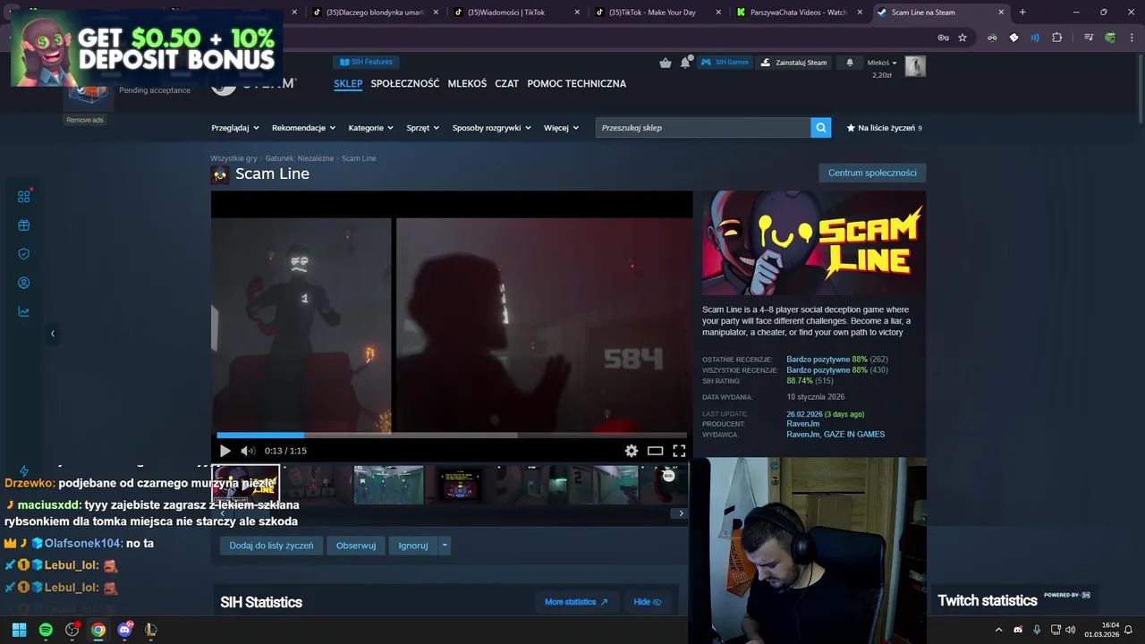Viewport: 1145px width, 644px height.
Task: Open the SPOŁECZNOŚĆ menu
Action: (x=405, y=83)
